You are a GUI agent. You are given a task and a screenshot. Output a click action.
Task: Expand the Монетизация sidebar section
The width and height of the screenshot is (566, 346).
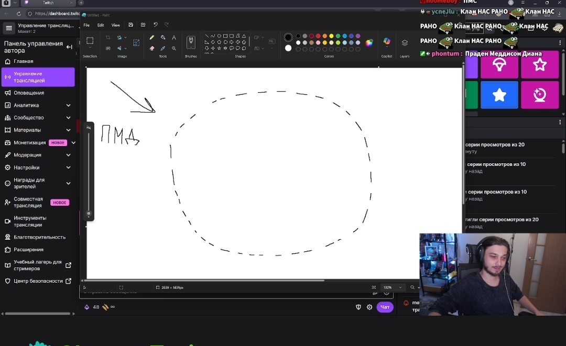[74, 143]
